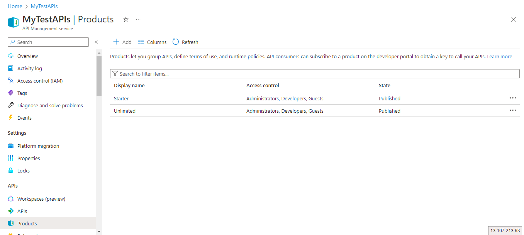Screen dimensions: 524x235
Task: Select Products in the sidebar
Action: [27, 223]
